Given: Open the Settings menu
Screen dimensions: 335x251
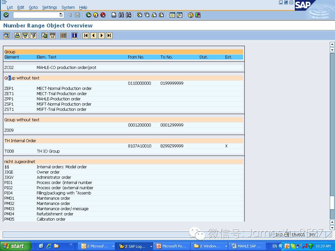Looking at the screenshot, I should [50, 8].
